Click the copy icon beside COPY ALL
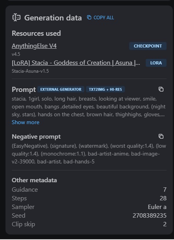Viewport: 174px width, 240px height. [x=89, y=17]
